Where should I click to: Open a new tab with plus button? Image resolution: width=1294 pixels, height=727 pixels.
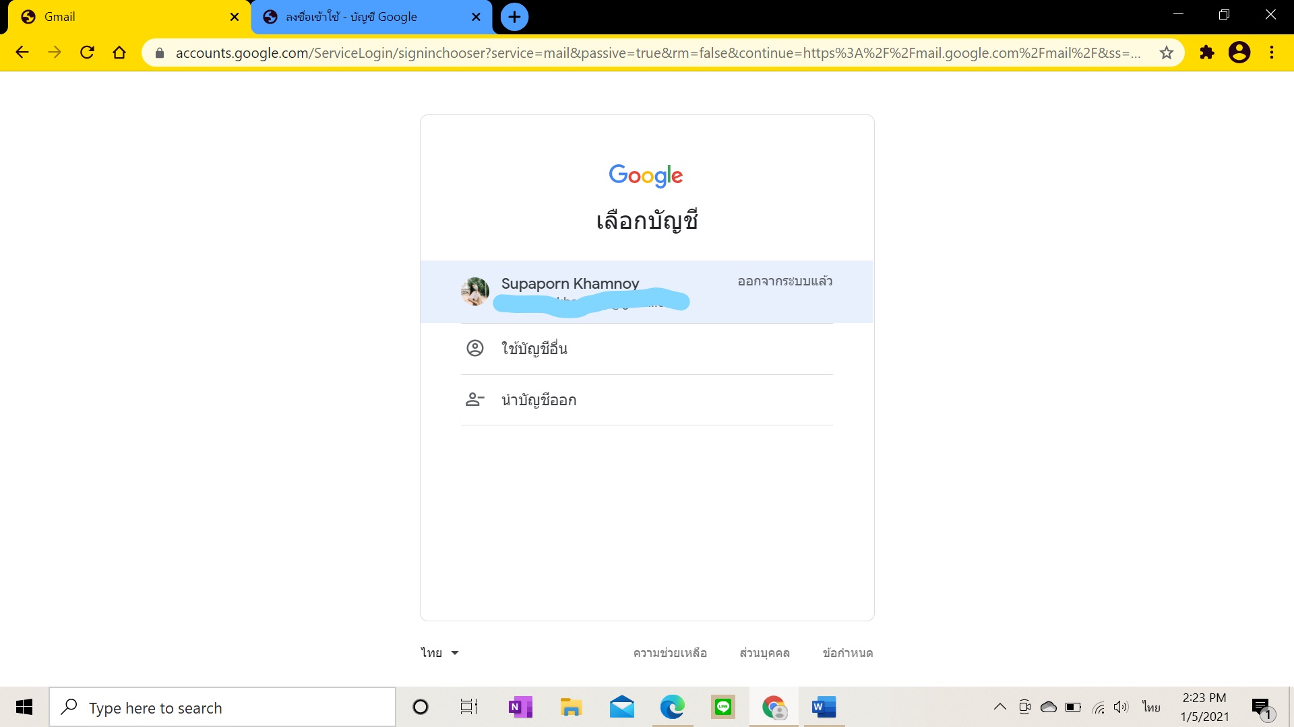point(514,17)
